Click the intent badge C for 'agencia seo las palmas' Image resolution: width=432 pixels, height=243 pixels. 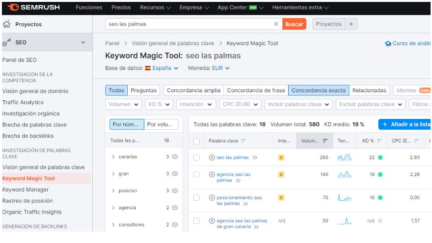[x=281, y=174]
